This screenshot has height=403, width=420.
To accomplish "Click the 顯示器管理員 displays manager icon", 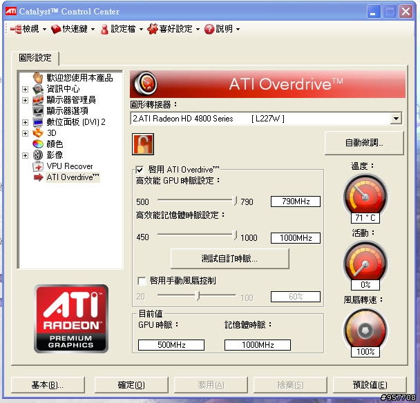I will pyautogui.click(x=38, y=100).
